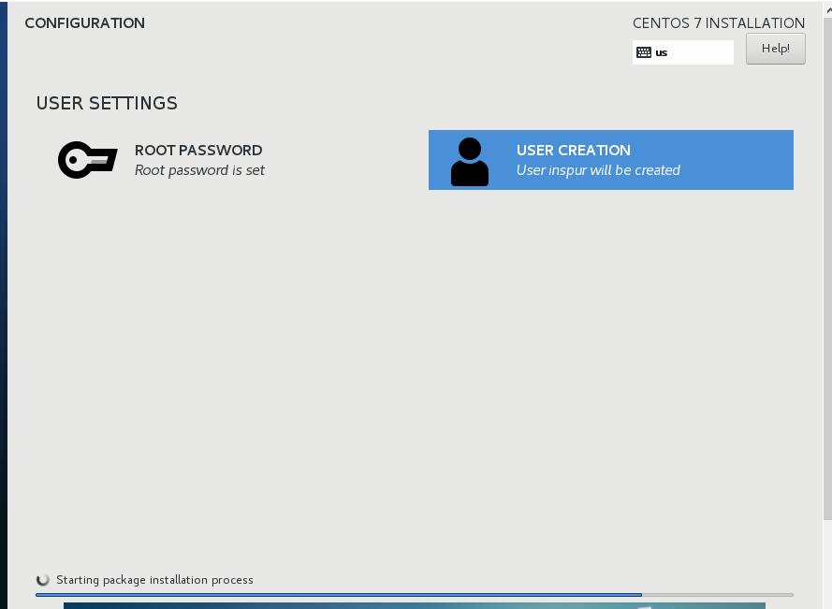Click the key graphic next to 'Root password is set'
Screen dimensions: 832x609
point(87,159)
